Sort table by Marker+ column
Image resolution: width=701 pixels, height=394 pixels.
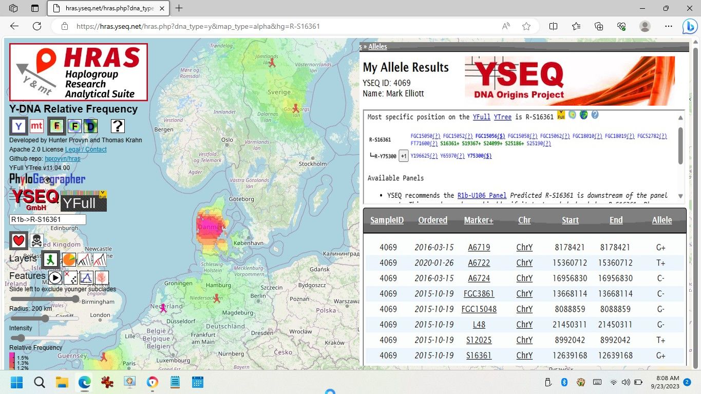(479, 220)
